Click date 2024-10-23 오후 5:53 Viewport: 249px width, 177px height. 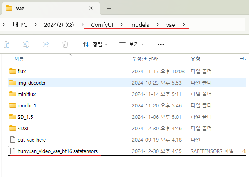157,83
